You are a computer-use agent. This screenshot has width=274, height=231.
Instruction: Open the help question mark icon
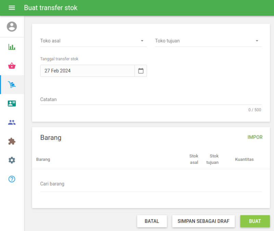pos(12,179)
